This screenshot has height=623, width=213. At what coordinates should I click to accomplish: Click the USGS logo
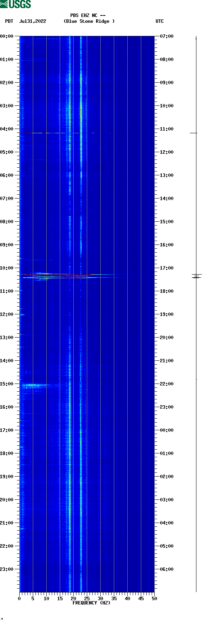click(15, 4)
